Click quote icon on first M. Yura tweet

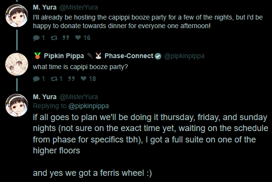[x=66, y=38]
